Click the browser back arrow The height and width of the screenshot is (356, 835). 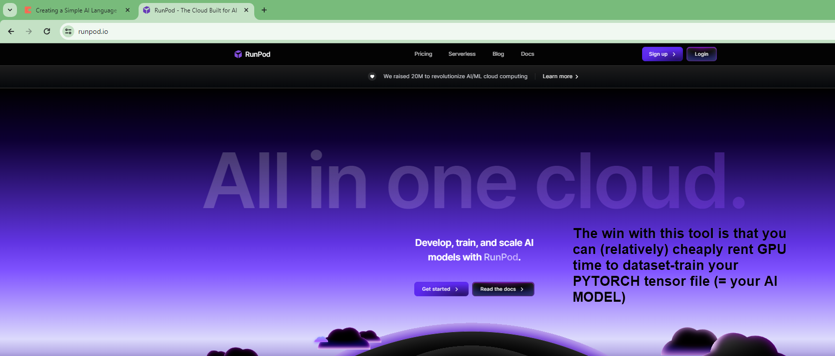tap(11, 31)
